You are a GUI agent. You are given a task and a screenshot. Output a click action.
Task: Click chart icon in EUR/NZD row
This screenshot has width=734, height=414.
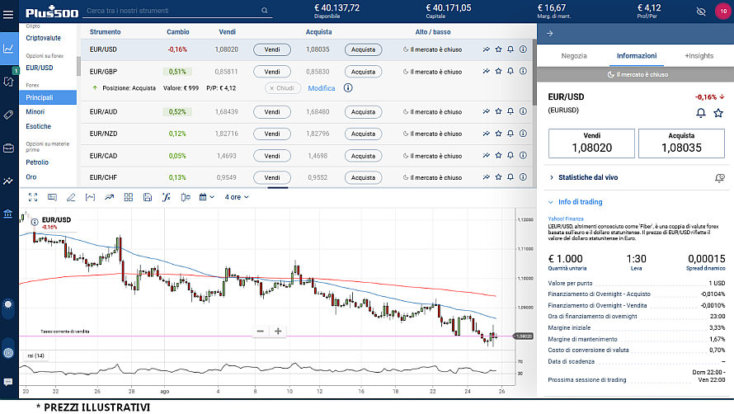[x=487, y=134]
